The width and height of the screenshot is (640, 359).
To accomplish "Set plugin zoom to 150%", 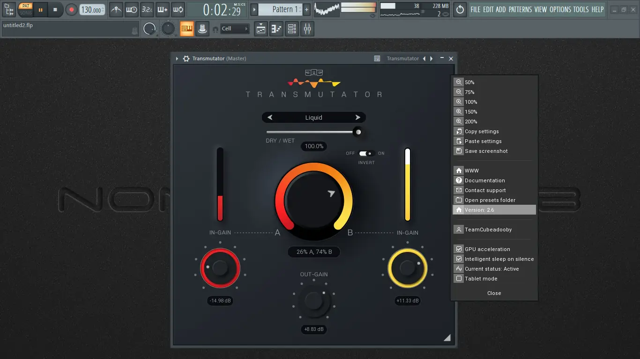I will pyautogui.click(x=494, y=112).
